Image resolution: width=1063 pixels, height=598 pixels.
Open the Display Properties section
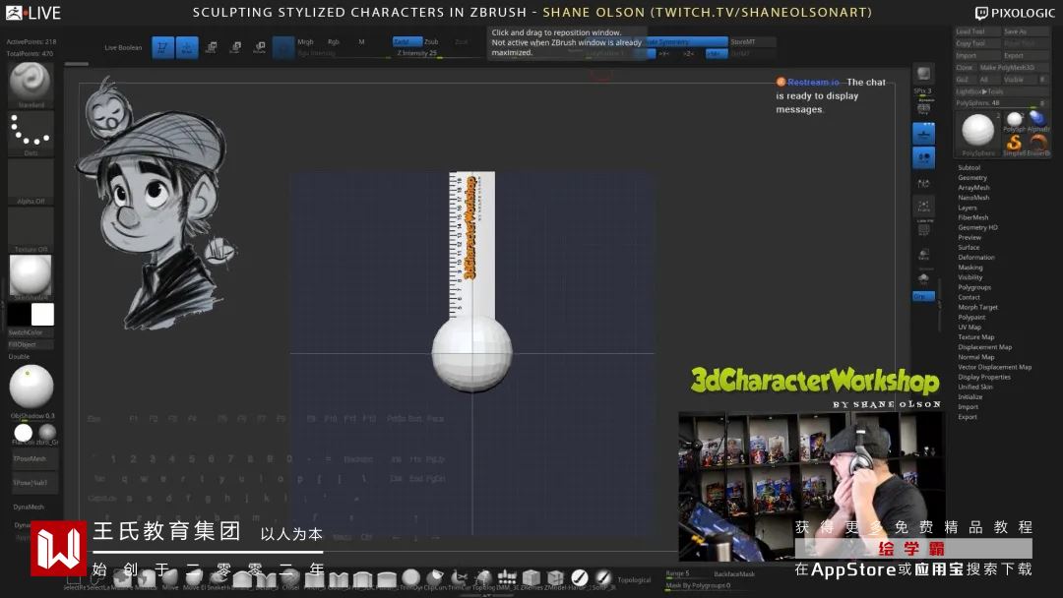tap(983, 378)
